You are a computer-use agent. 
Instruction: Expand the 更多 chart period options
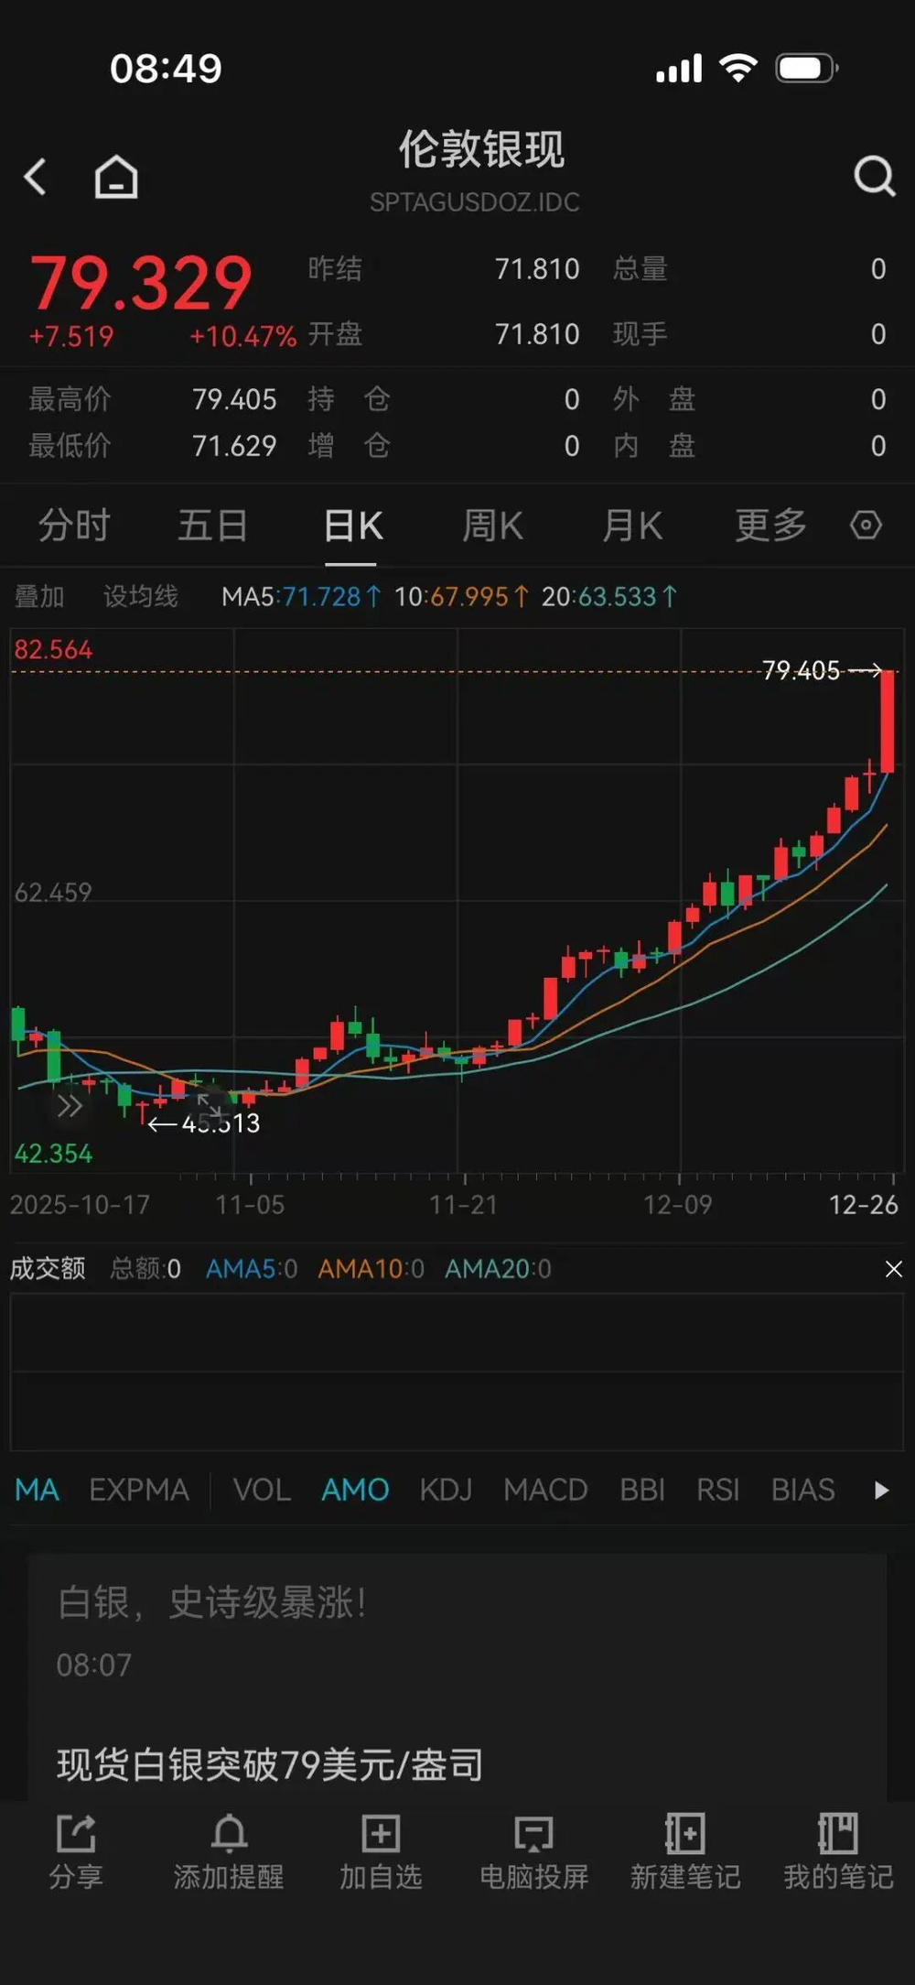pos(770,526)
